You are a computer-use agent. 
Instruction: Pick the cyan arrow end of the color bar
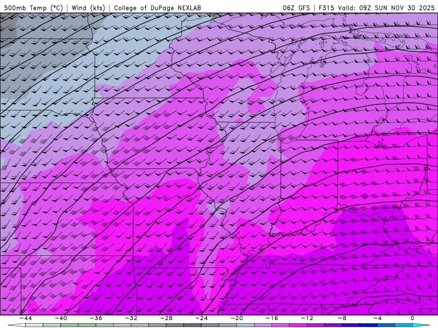coord(421,325)
